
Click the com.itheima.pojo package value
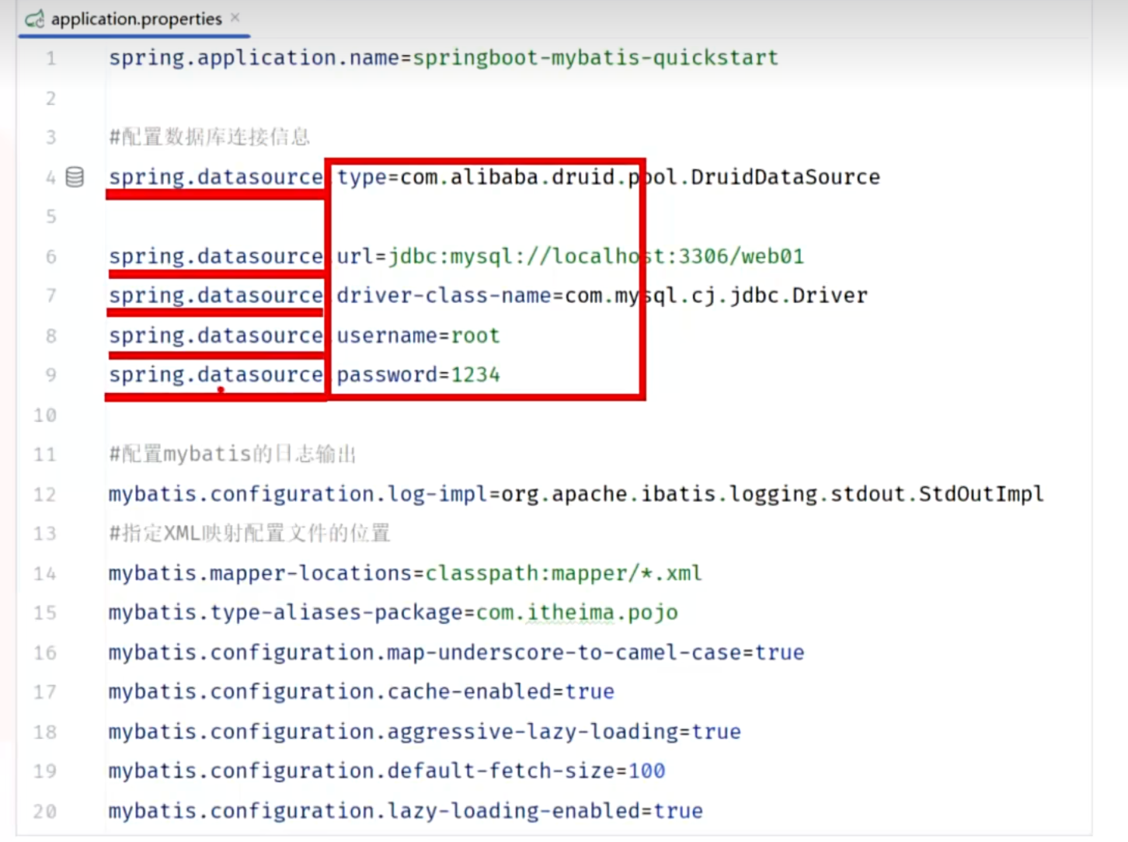coord(576,613)
